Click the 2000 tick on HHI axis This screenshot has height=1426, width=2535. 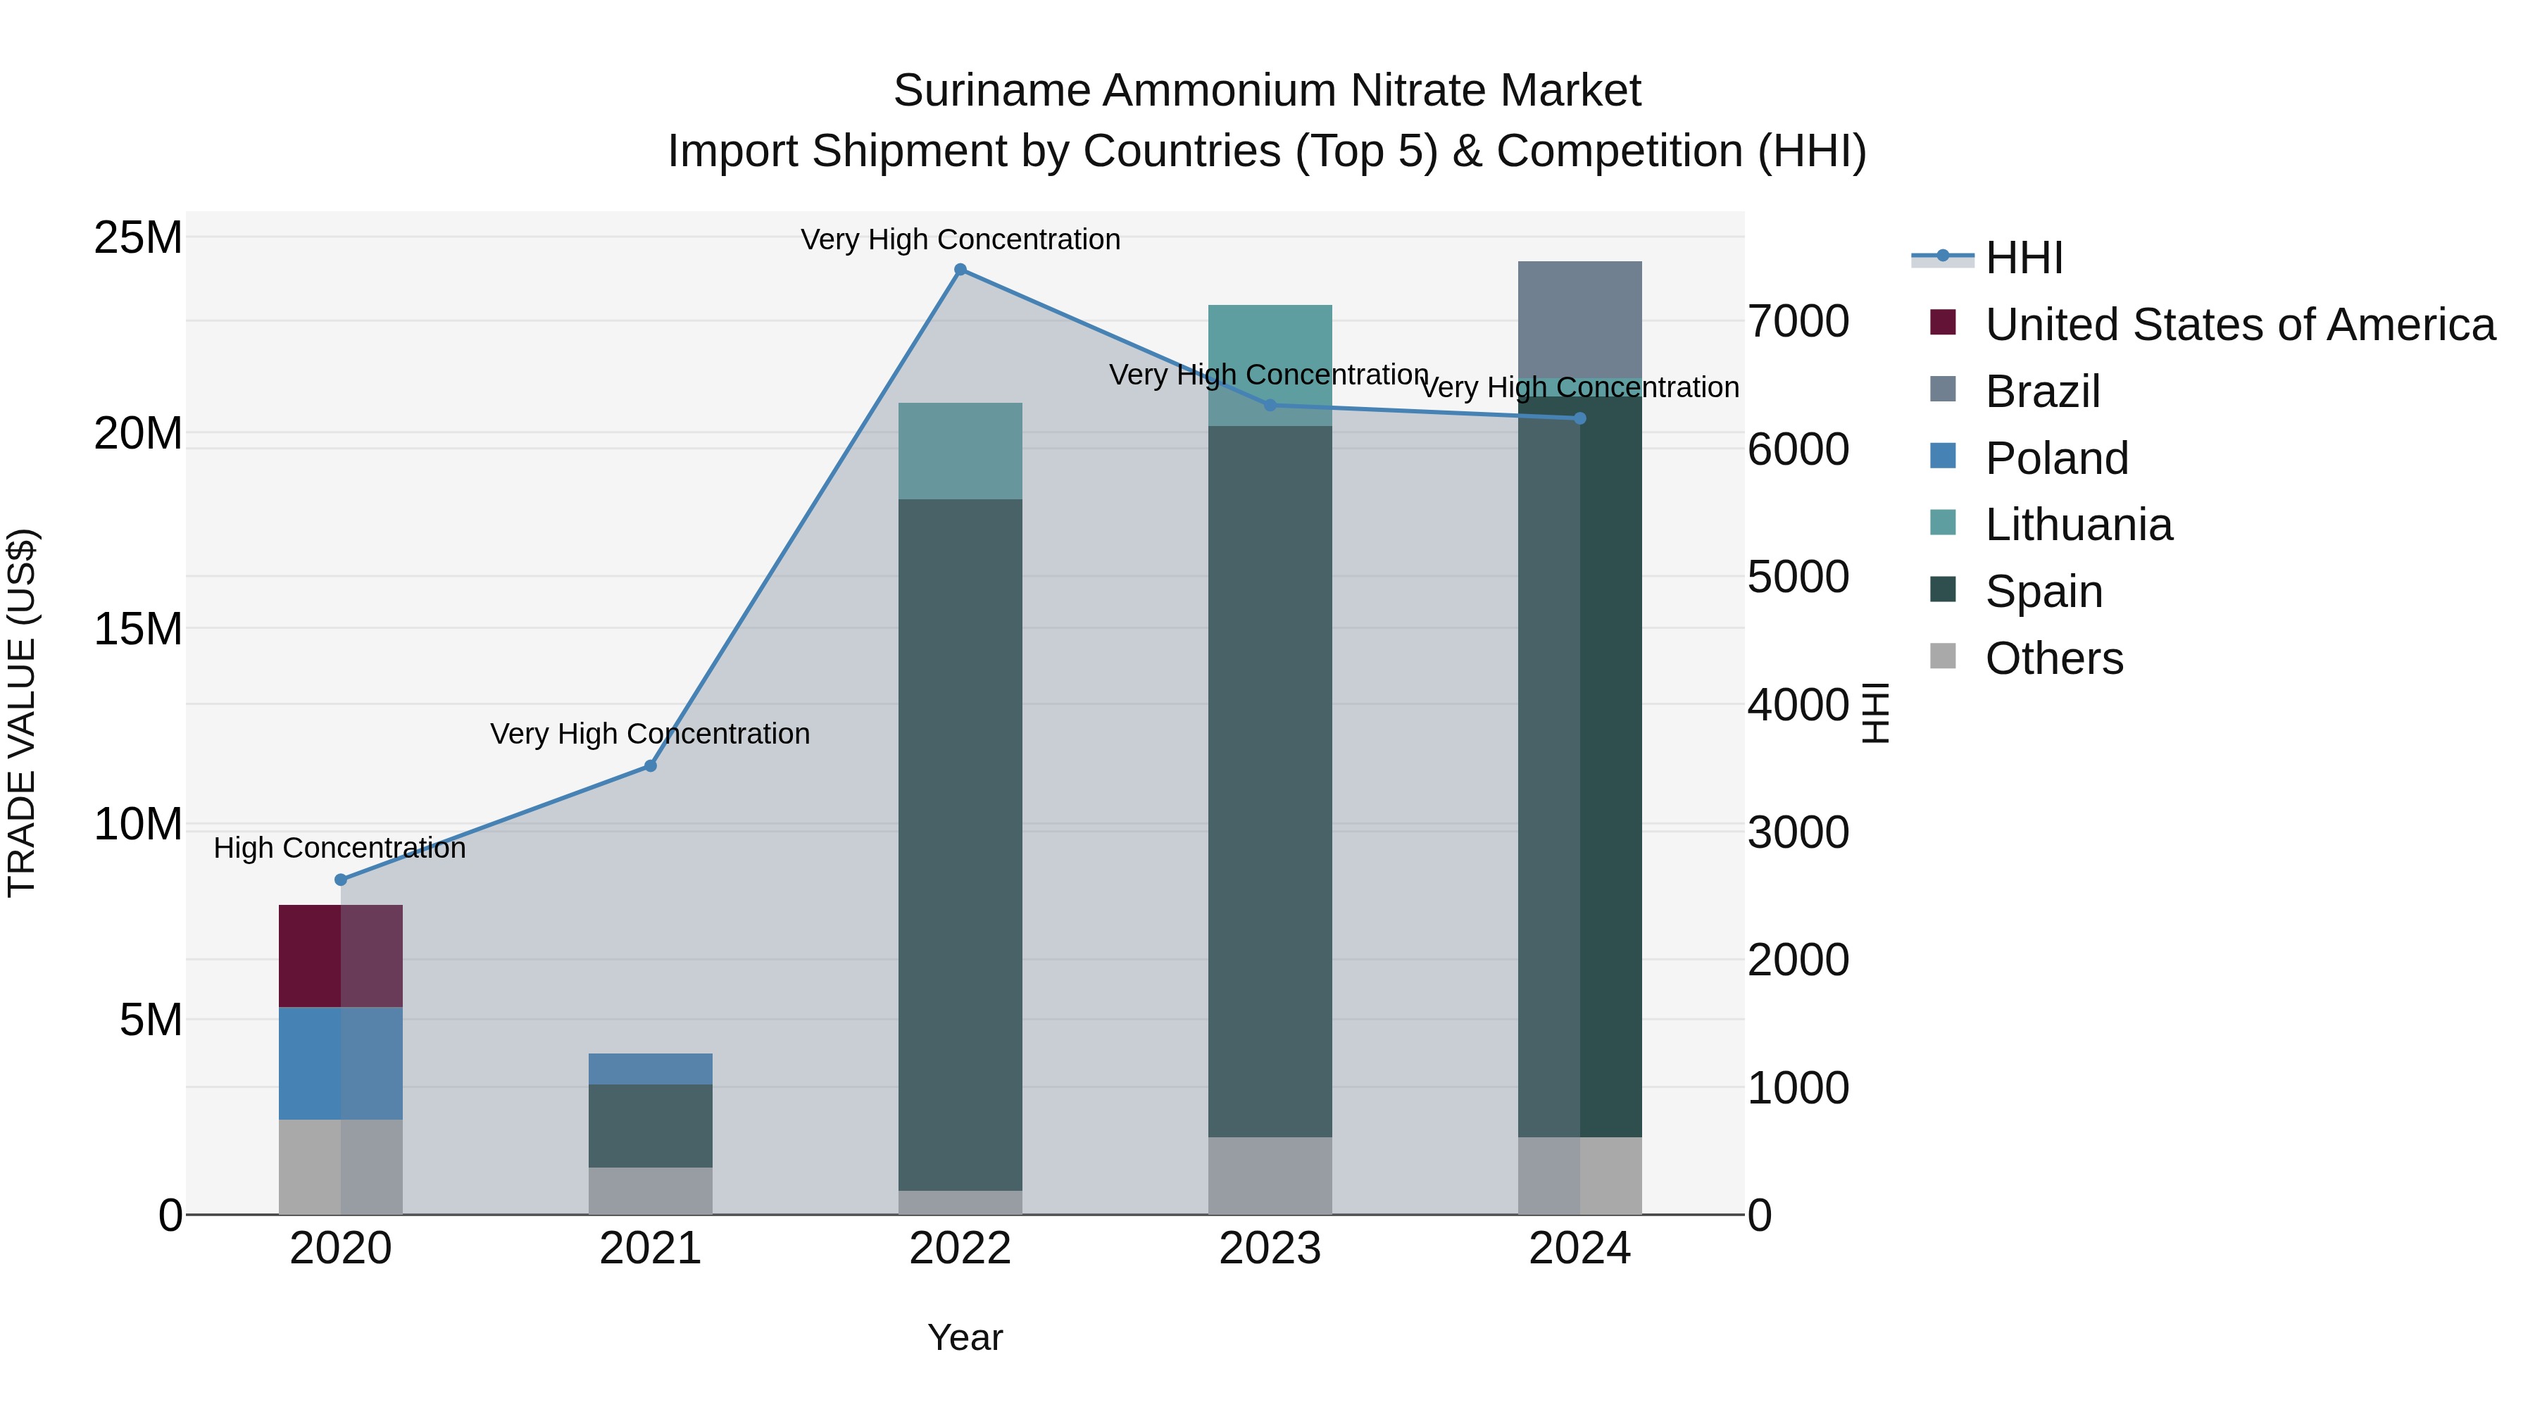click(x=1799, y=960)
